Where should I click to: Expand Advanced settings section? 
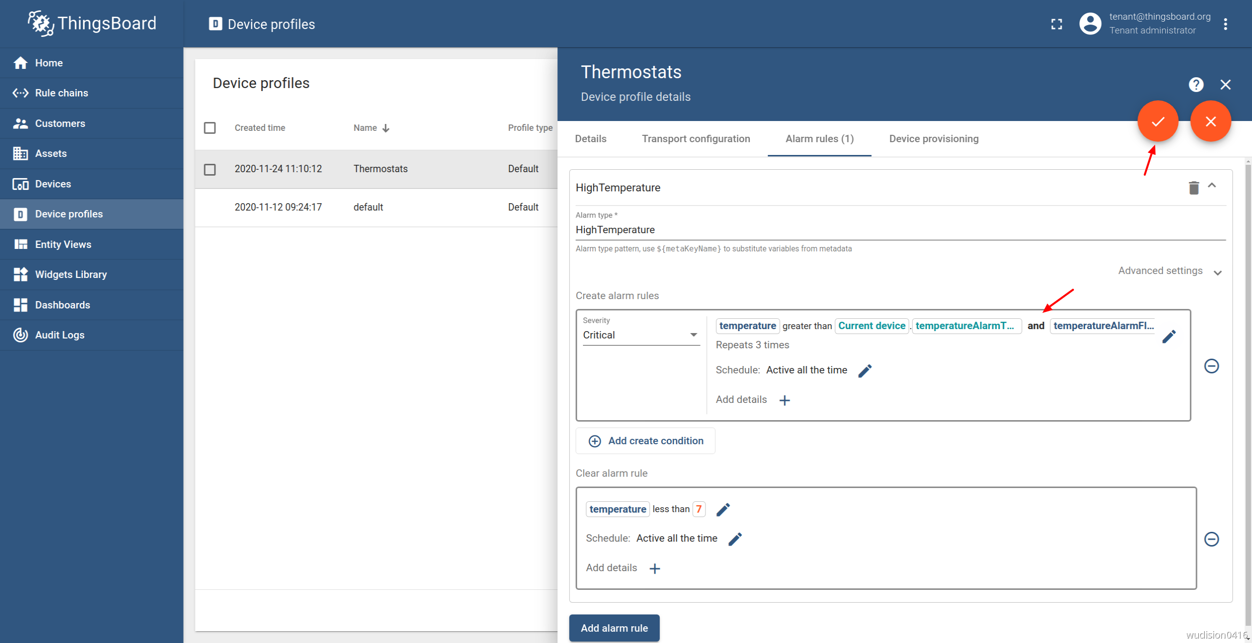tap(1169, 271)
